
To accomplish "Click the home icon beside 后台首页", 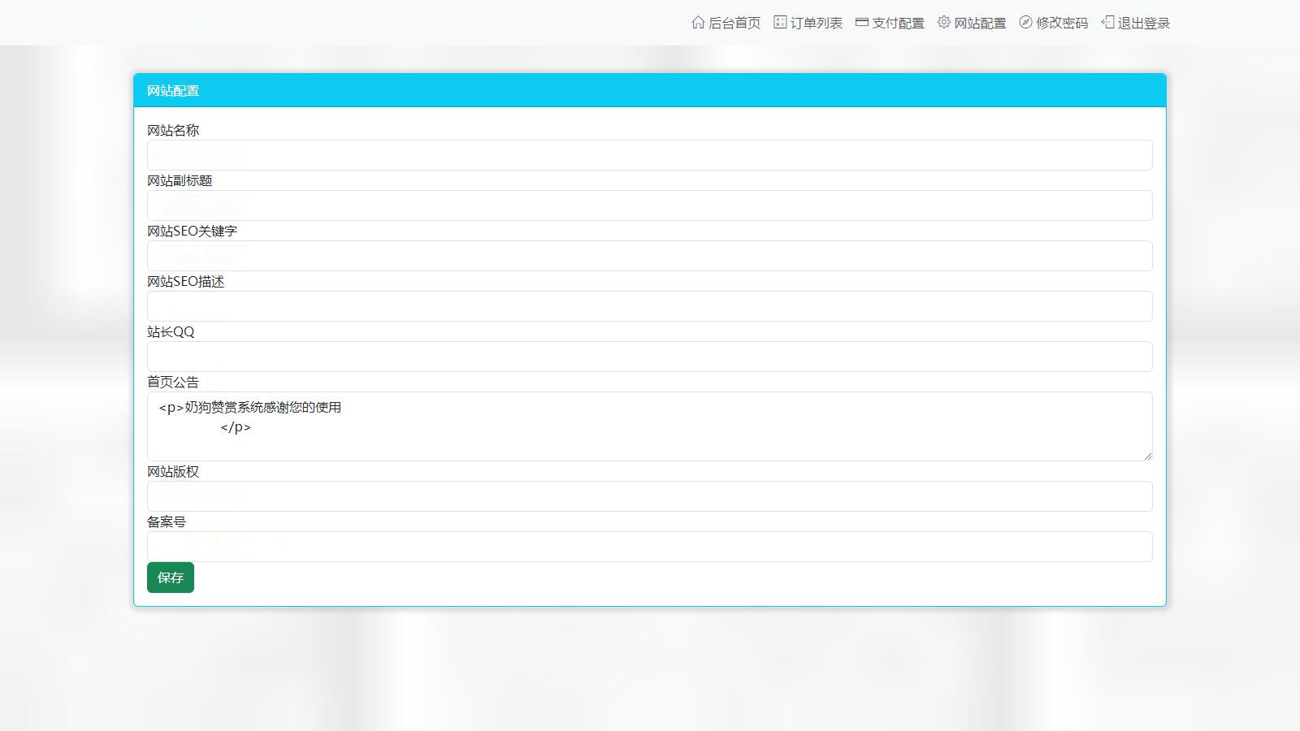I will point(698,23).
